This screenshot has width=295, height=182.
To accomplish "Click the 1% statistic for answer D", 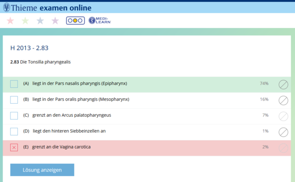I will click(x=265, y=131).
